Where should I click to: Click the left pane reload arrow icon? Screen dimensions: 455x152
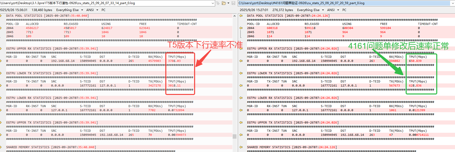click(218, 3)
